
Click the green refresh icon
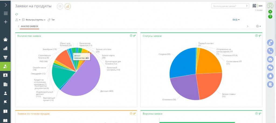[x=17, y=14]
